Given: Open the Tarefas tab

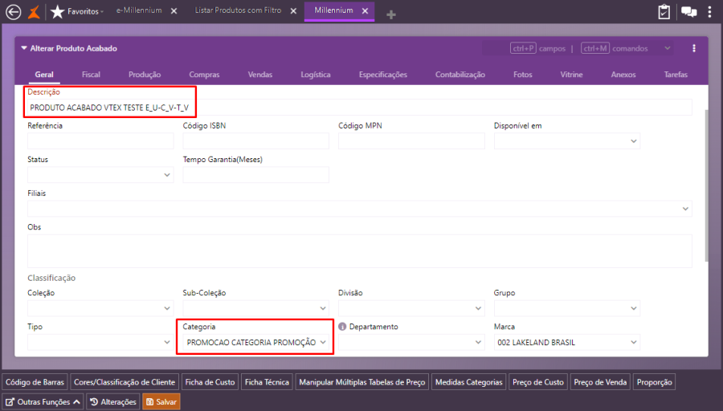Looking at the screenshot, I should tap(676, 75).
